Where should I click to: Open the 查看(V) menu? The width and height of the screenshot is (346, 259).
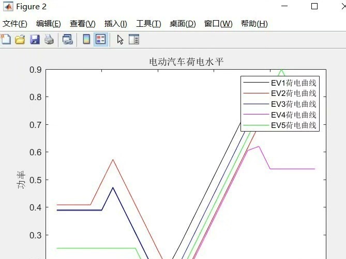click(83, 24)
